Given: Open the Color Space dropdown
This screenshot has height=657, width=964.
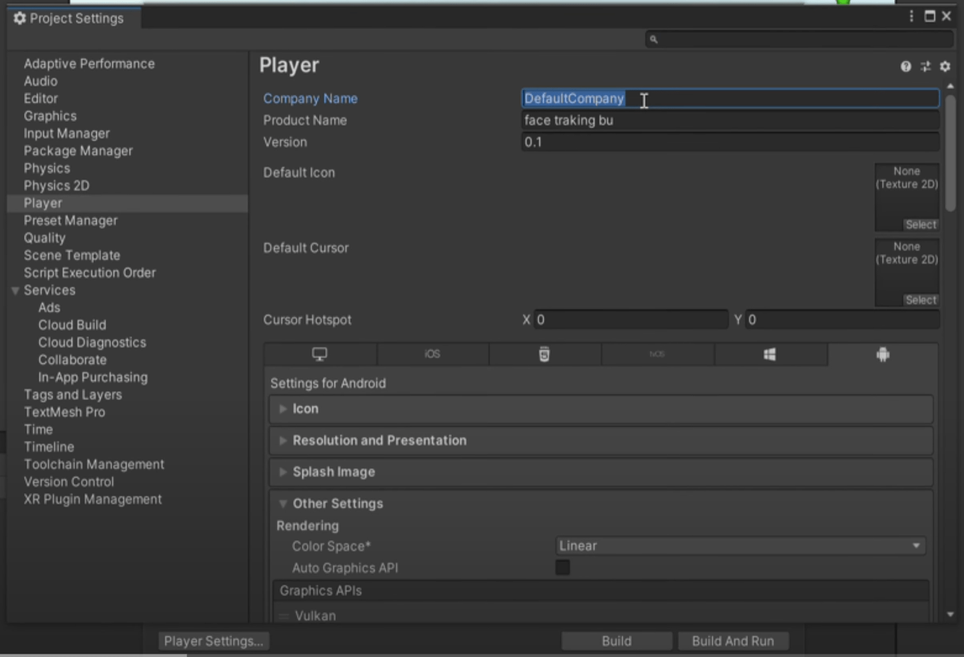Looking at the screenshot, I should (x=740, y=546).
